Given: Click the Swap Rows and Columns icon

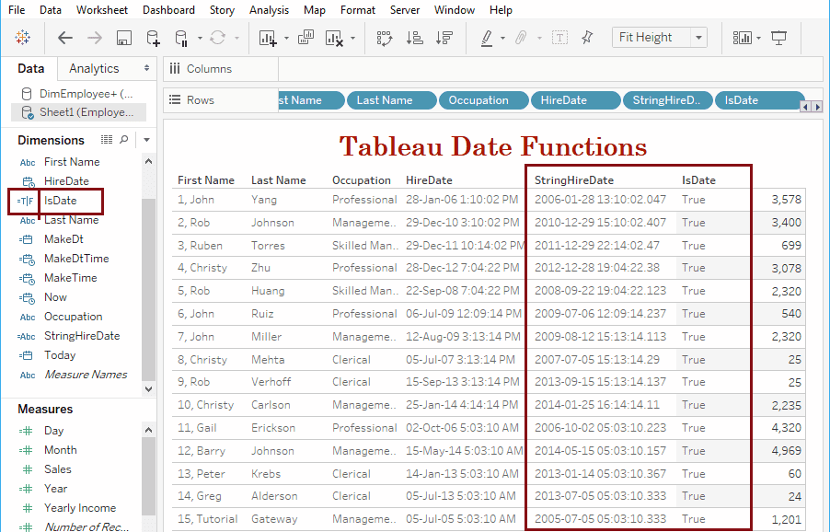Looking at the screenshot, I should pos(385,38).
